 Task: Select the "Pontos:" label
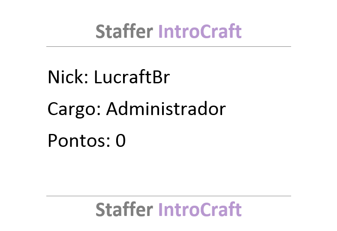coord(79,140)
